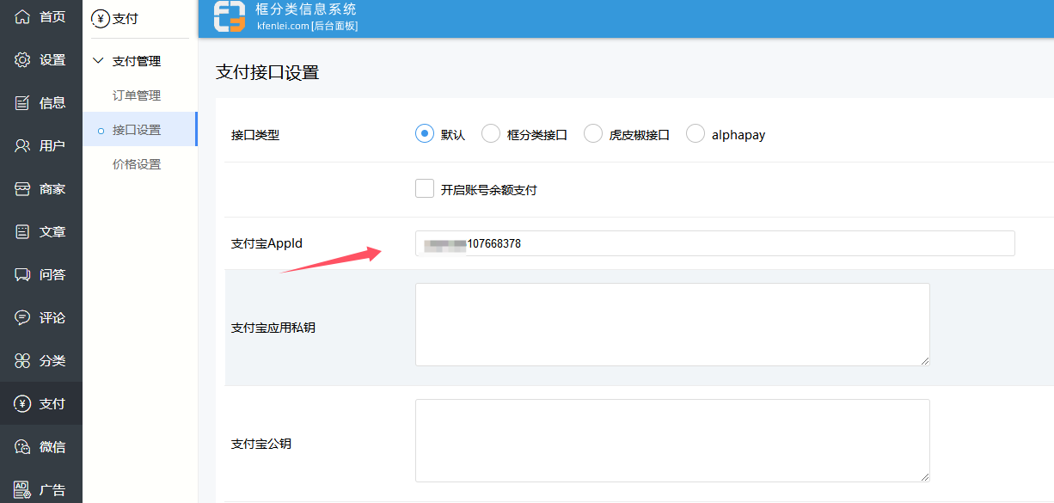Click the 信息 information icon
Viewport: 1054px width, 503px height.
22,102
